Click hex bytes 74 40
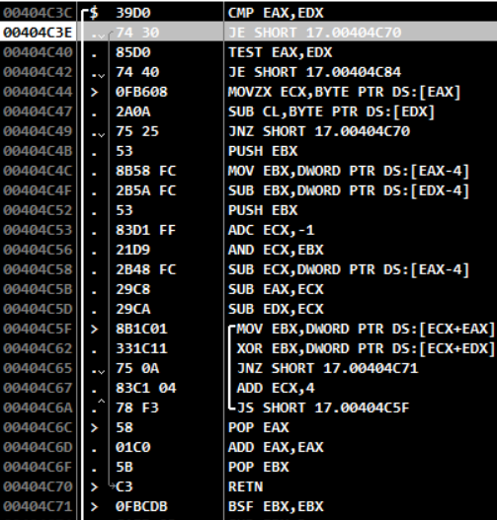This screenshot has height=520, width=497. coord(137,72)
